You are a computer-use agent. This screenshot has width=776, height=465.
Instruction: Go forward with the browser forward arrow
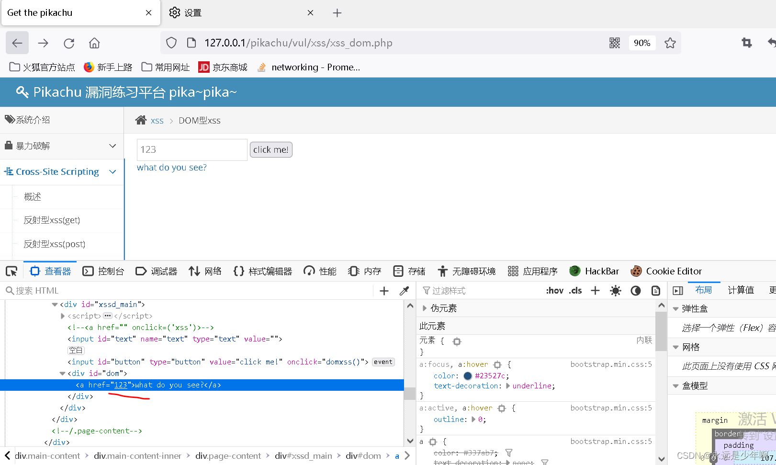(x=43, y=43)
